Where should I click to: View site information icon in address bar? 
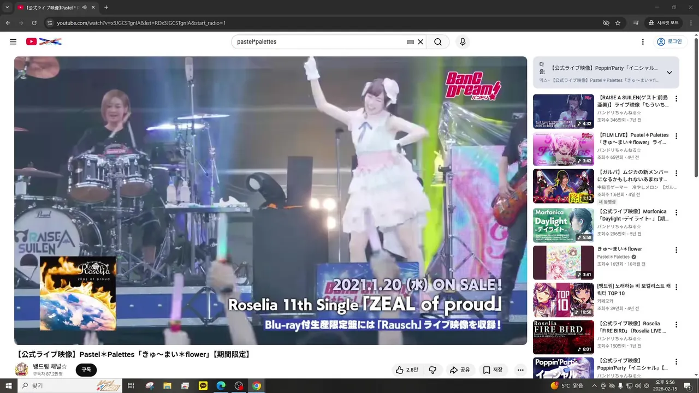click(50, 23)
